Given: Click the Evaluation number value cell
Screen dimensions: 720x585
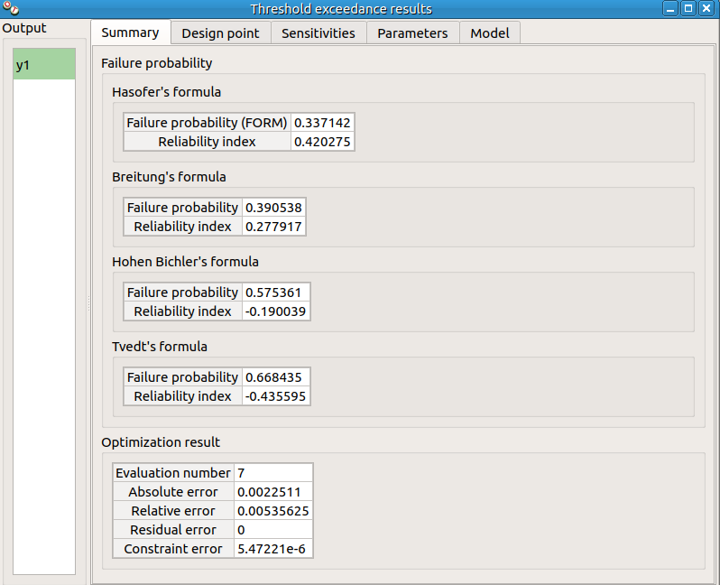Looking at the screenshot, I should [272, 473].
